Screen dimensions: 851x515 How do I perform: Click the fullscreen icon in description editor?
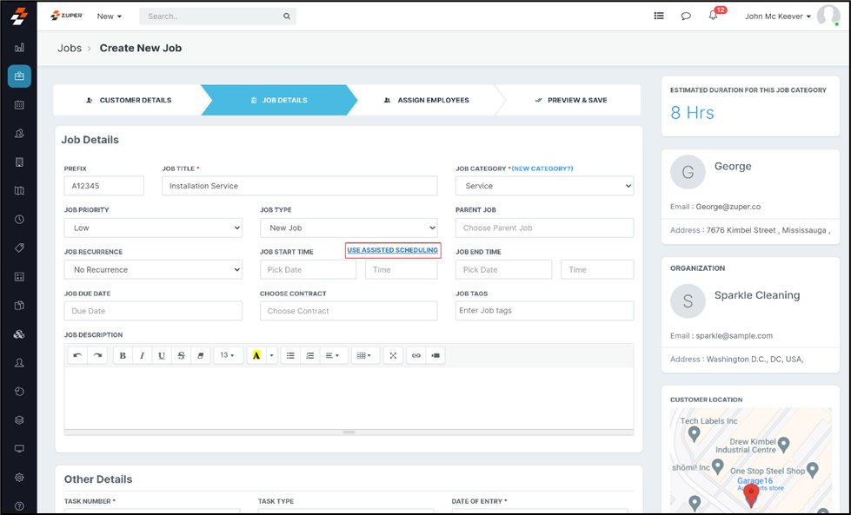pyautogui.click(x=393, y=355)
